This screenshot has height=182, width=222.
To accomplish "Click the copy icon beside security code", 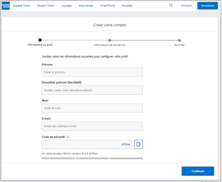I will (x=138, y=144).
